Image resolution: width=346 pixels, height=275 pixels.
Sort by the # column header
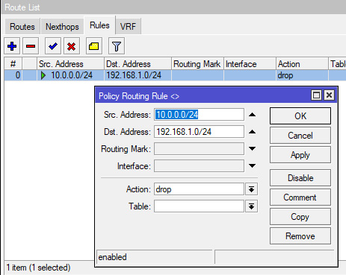coord(13,64)
